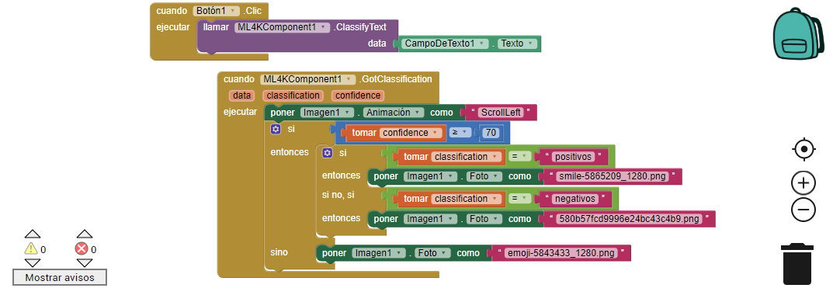Select the .GotClassification event block label
The height and width of the screenshot is (302, 833).
(x=395, y=79)
